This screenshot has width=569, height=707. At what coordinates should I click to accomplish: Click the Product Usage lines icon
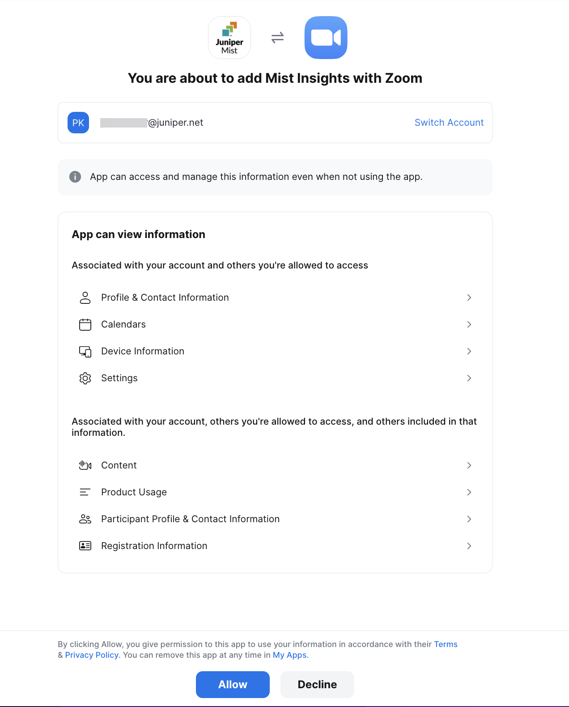(85, 492)
